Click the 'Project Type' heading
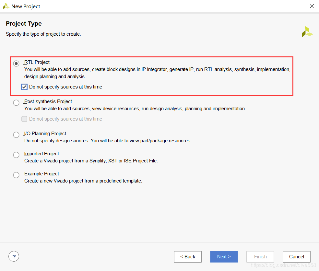The image size is (319, 271). [x=24, y=24]
